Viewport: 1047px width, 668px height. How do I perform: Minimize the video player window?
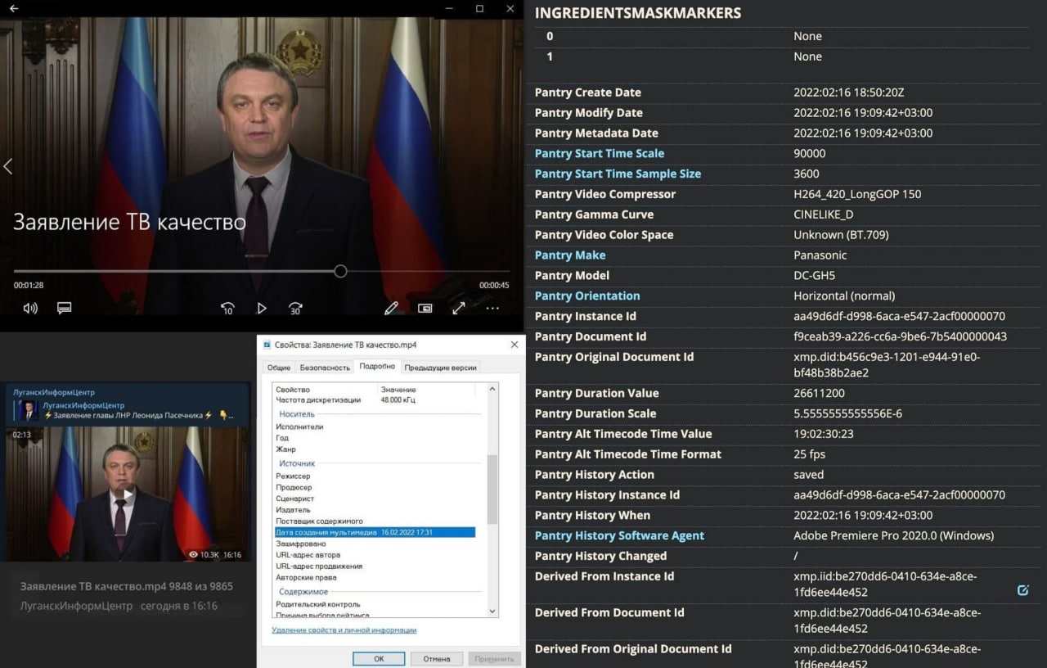(449, 8)
